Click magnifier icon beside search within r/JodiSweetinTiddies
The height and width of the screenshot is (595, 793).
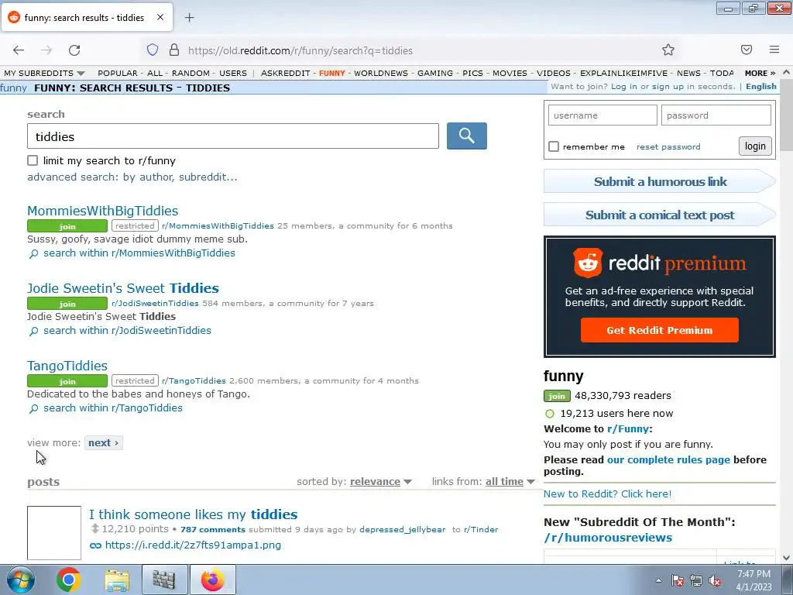coord(33,331)
